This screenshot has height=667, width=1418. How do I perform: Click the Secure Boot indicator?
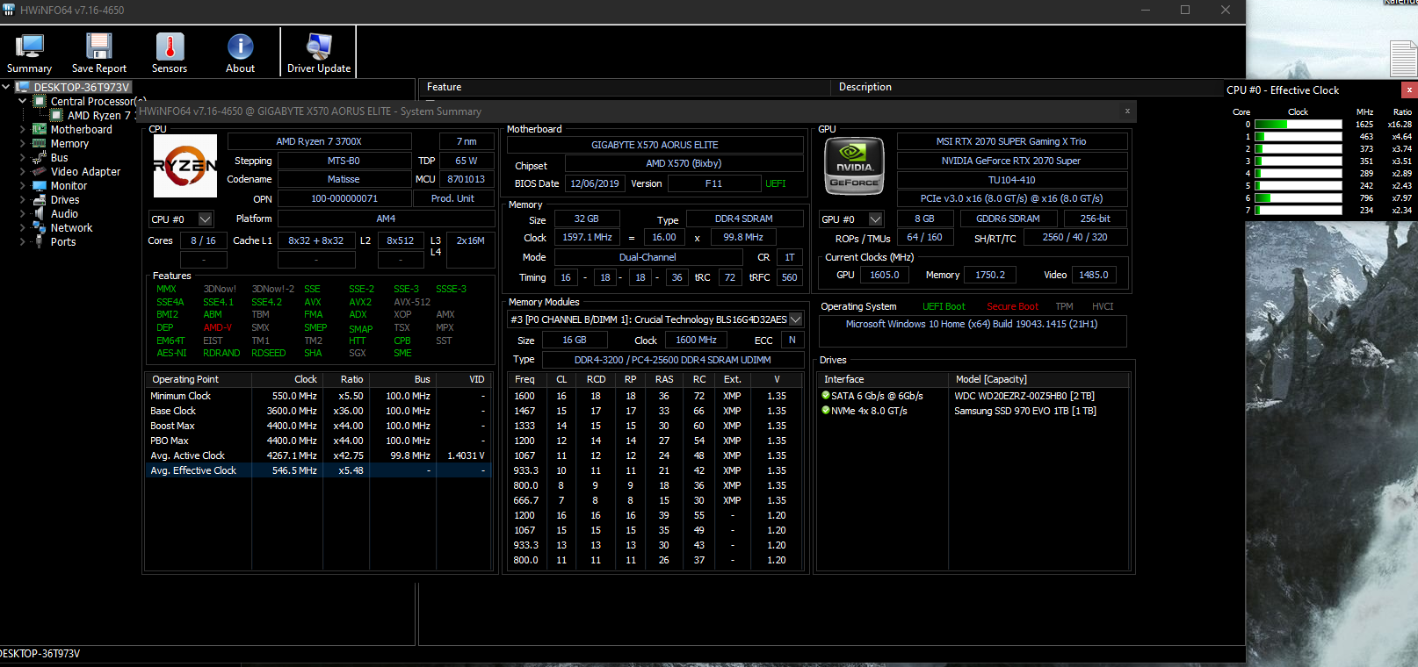[x=1012, y=306]
